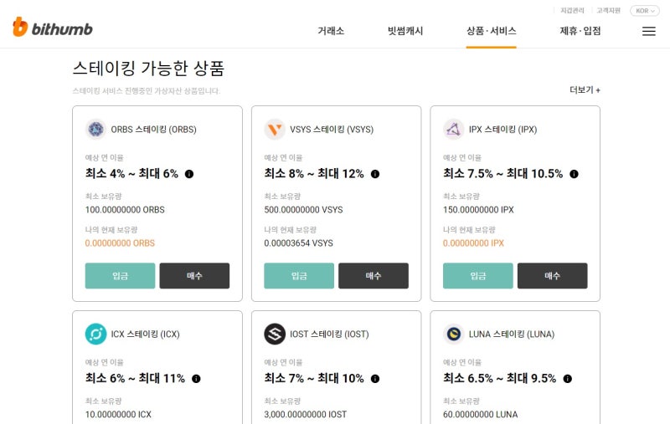Open the hamburger menu icon
This screenshot has height=424, width=670.
coord(648,31)
